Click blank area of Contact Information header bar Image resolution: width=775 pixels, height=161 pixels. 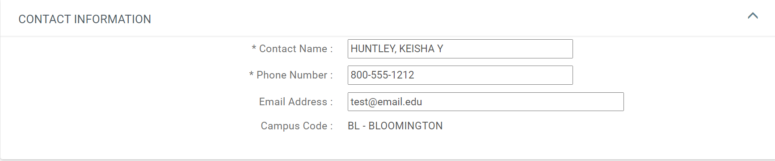pyautogui.click(x=447, y=19)
